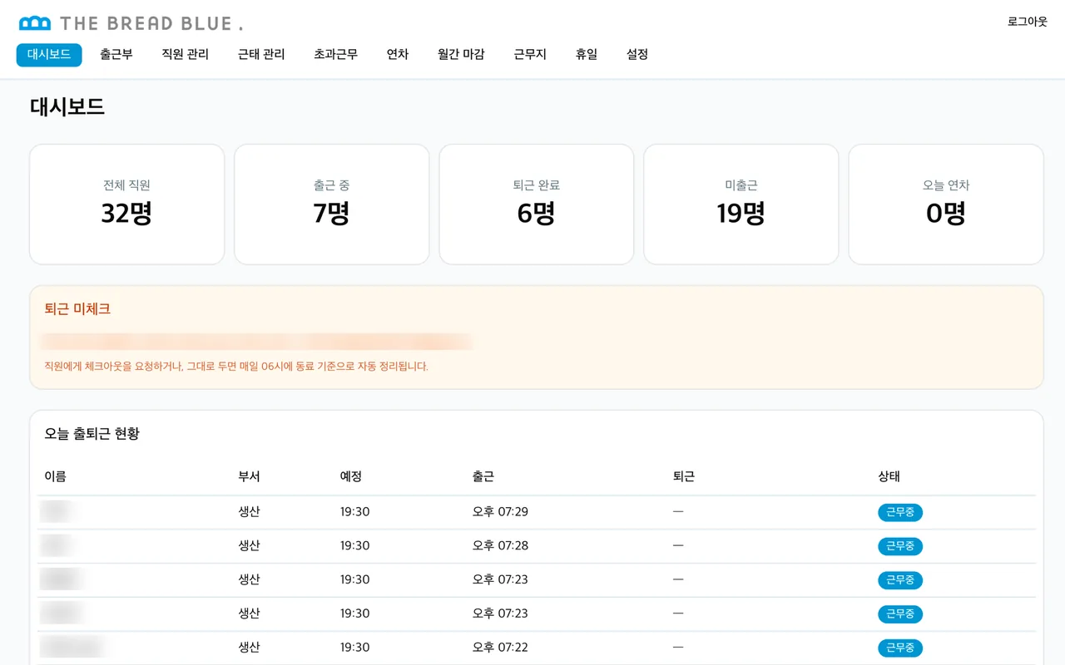Click The Bread Blue logo icon
This screenshot has width=1065, height=665.
(x=35, y=23)
